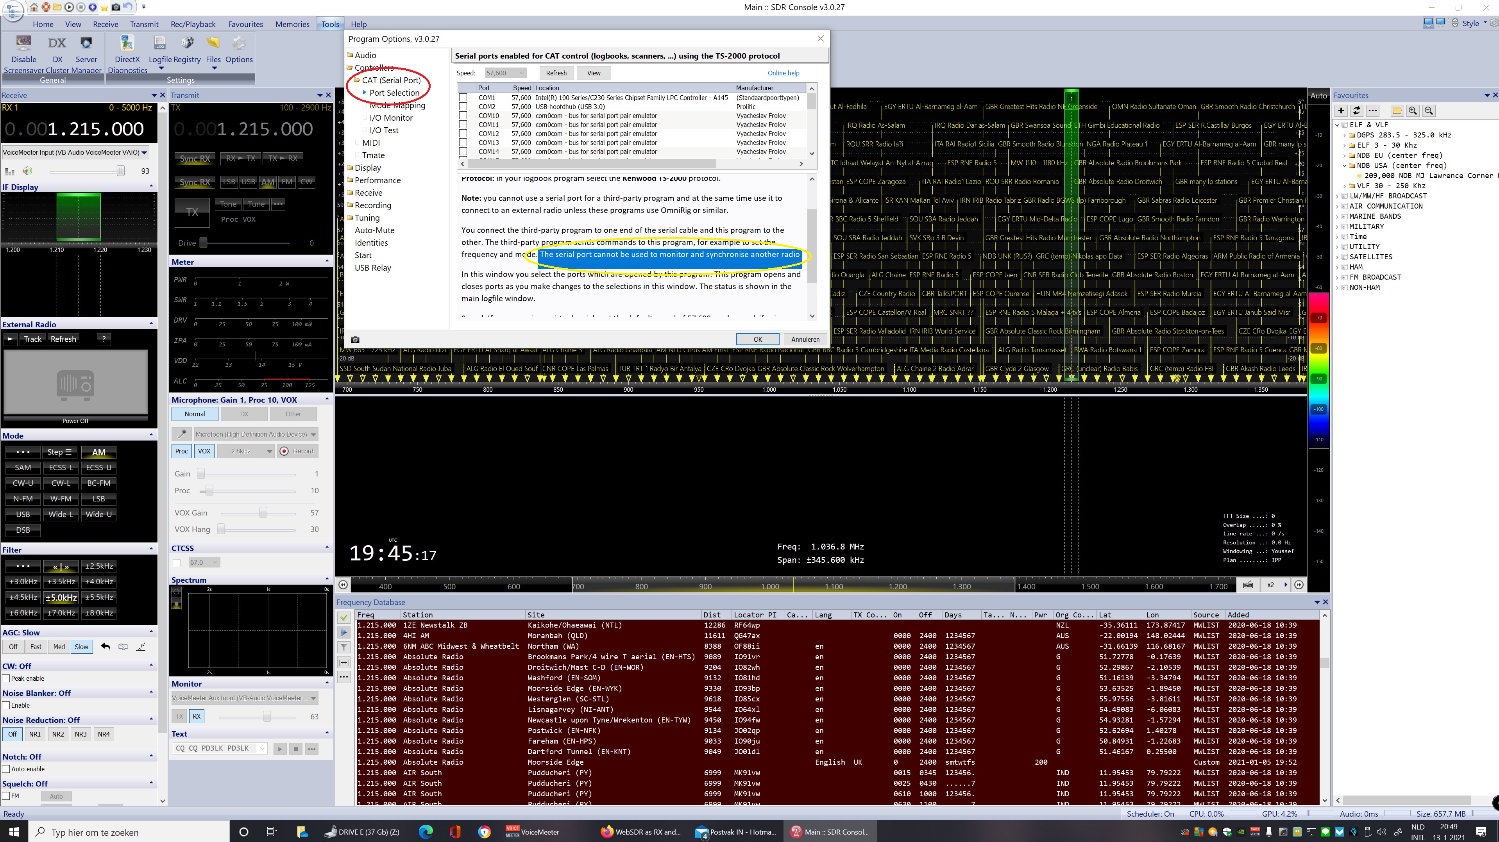Select I/O Monitor in options tree
Image resolution: width=1499 pixels, height=842 pixels.
pyautogui.click(x=390, y=118)
